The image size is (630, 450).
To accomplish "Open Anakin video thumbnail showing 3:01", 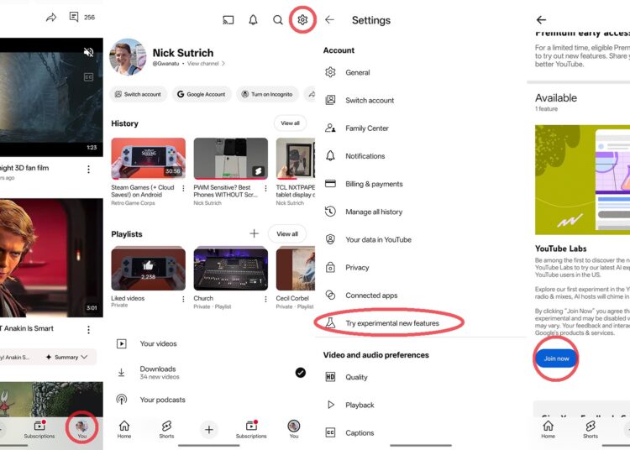I will (x=51, y=258).
